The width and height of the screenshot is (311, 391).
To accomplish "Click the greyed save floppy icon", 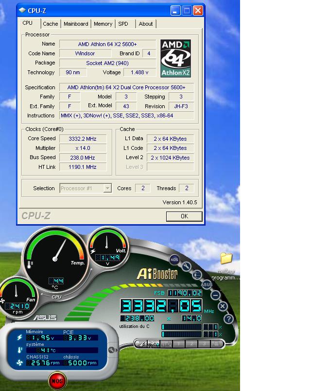I will point(216,344).
